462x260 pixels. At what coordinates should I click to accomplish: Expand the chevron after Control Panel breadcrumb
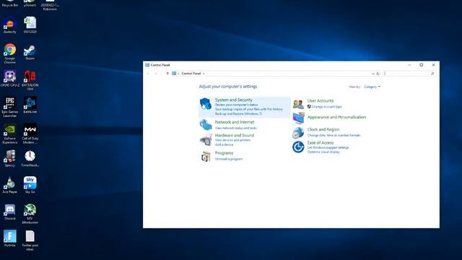[204, 74]
